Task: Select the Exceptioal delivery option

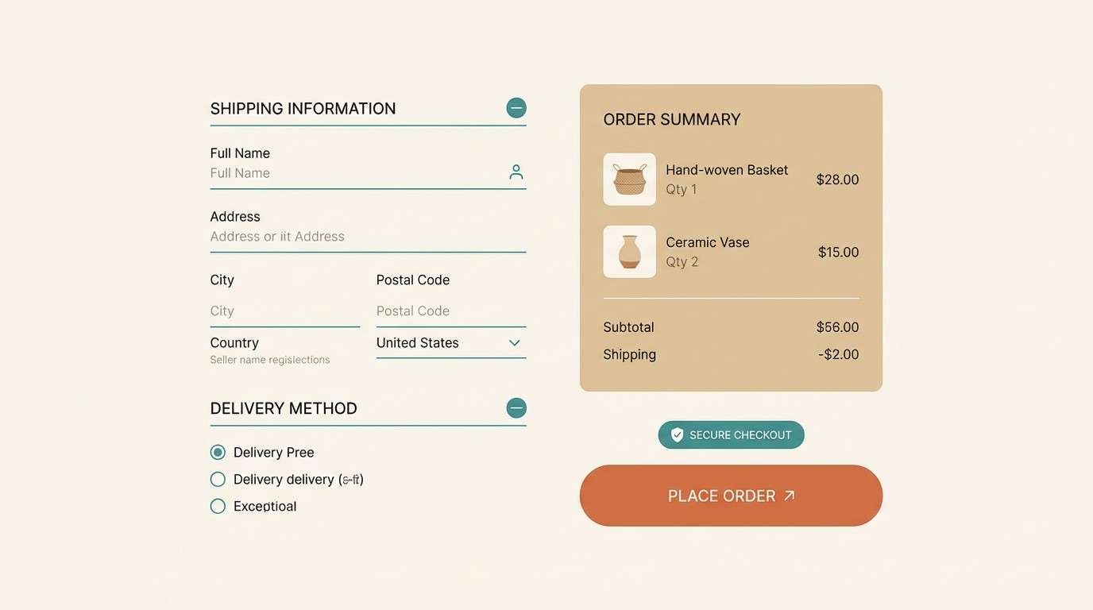Action: [218, 505]
